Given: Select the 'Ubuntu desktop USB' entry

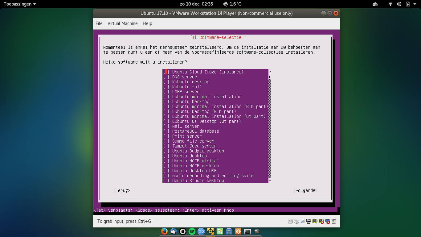Looking at the screenshot, I should click(x=194, y=171).
